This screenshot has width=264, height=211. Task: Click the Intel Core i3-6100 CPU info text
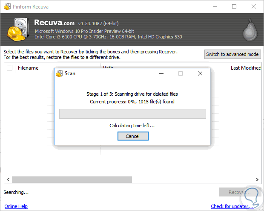tap(109, 37)
